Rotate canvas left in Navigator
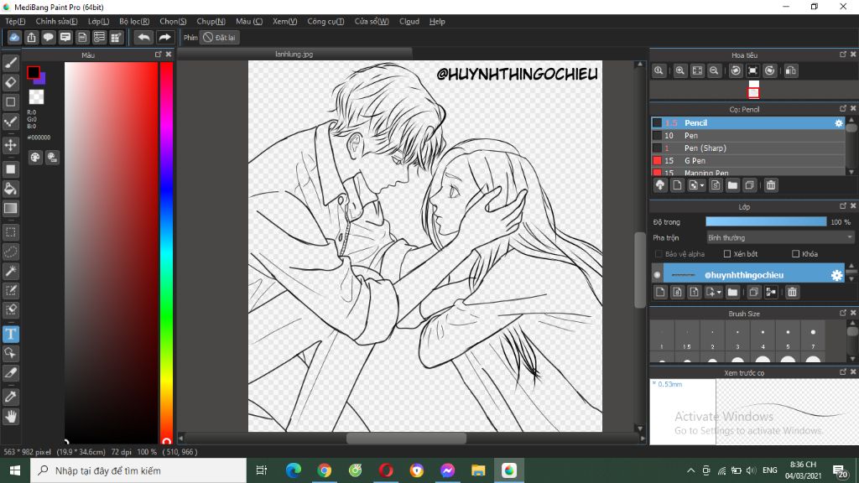859x483 pixels. click(x=736, y=70)
